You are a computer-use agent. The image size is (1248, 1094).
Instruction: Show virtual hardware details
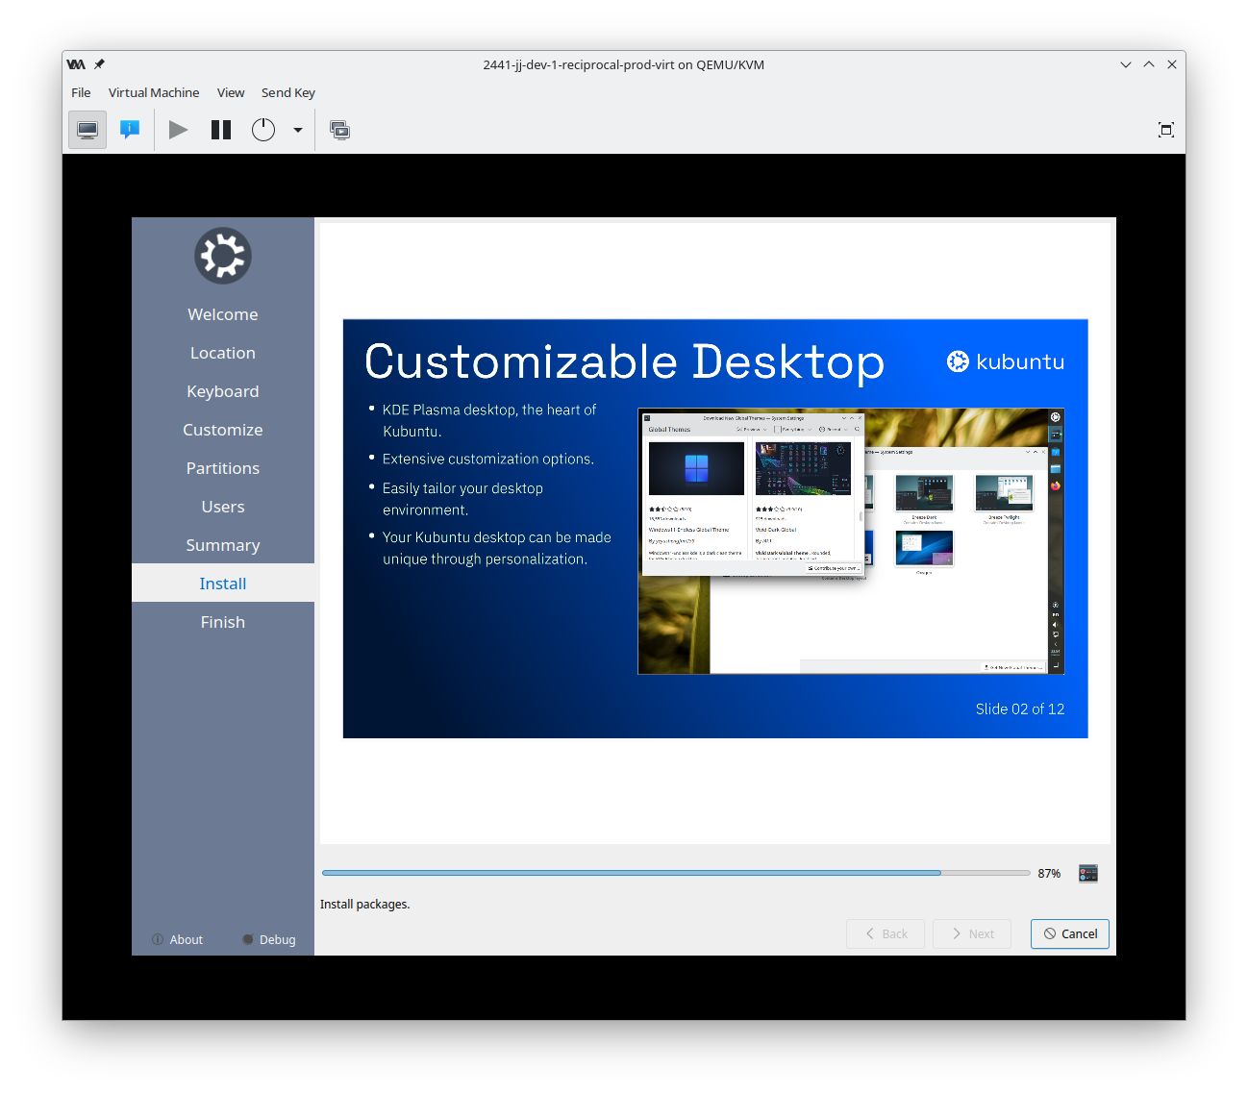click(x=130, y=130)
